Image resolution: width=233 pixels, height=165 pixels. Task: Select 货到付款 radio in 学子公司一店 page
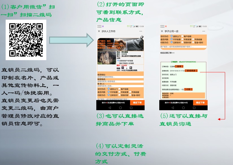point(182,42)
